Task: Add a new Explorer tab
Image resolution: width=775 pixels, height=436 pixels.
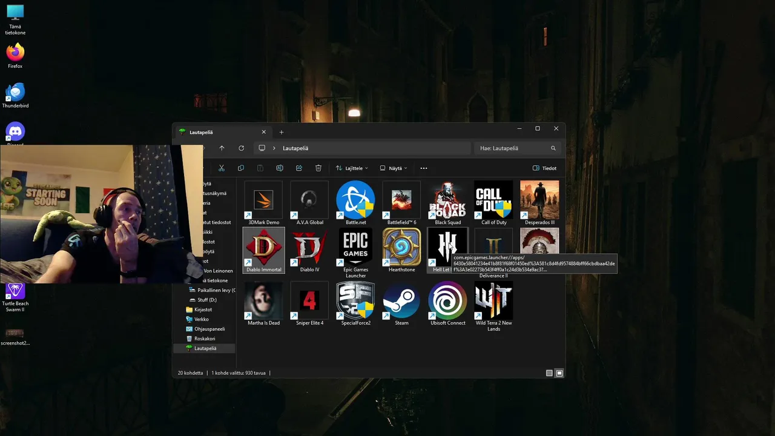Action: pos(282,132)
